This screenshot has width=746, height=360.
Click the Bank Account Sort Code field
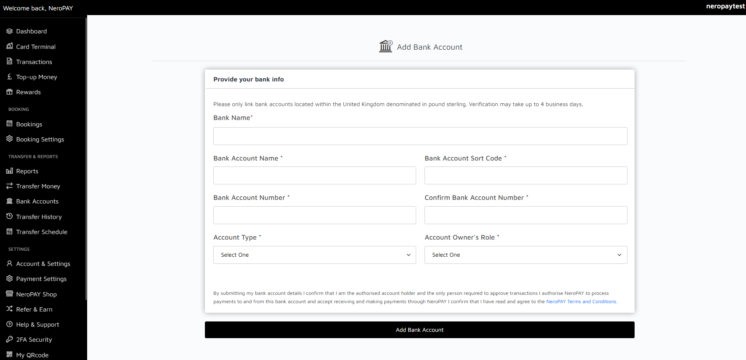click(x=526, y=175)
